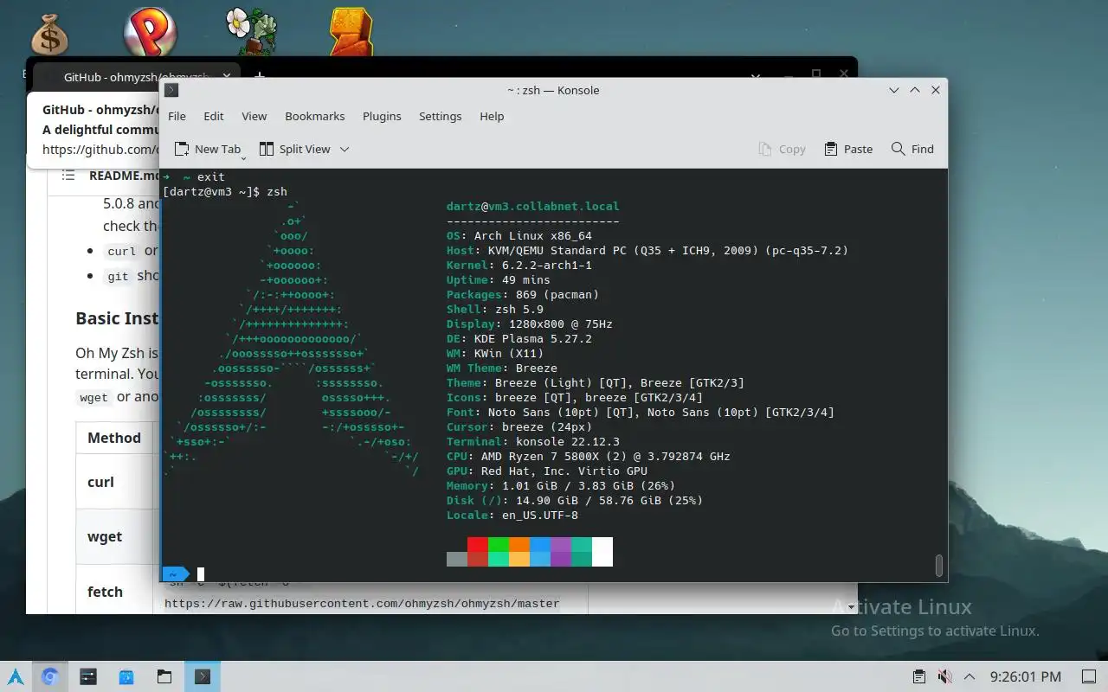Click the 'dartz@vm3.collabnet.local' terminal header
Image resolution: width=1108 pixels, height=692 pixels.
[533, 207]
